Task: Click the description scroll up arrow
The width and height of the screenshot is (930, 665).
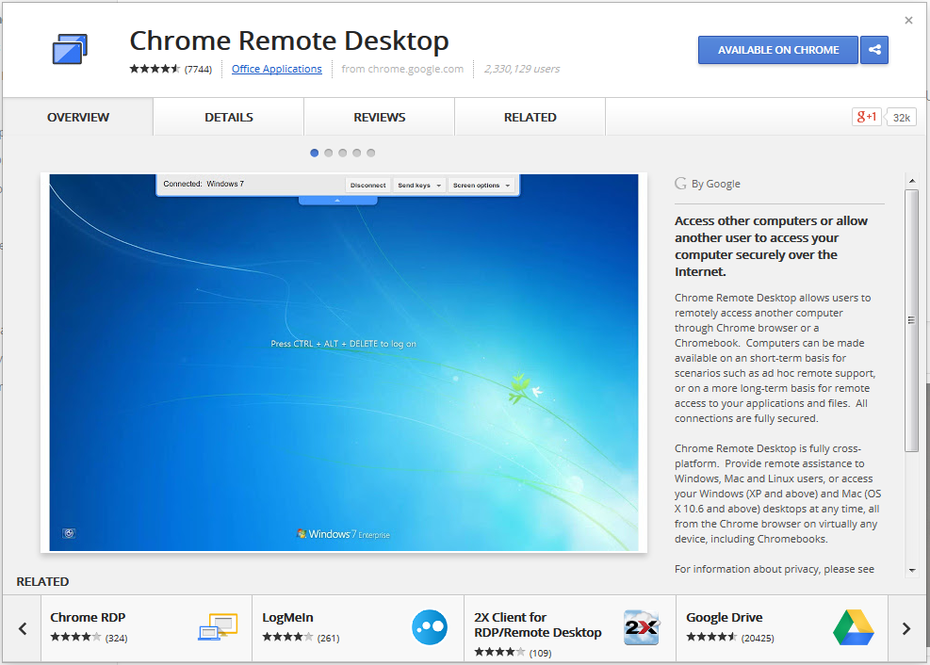Action: (x=911, y=180)
